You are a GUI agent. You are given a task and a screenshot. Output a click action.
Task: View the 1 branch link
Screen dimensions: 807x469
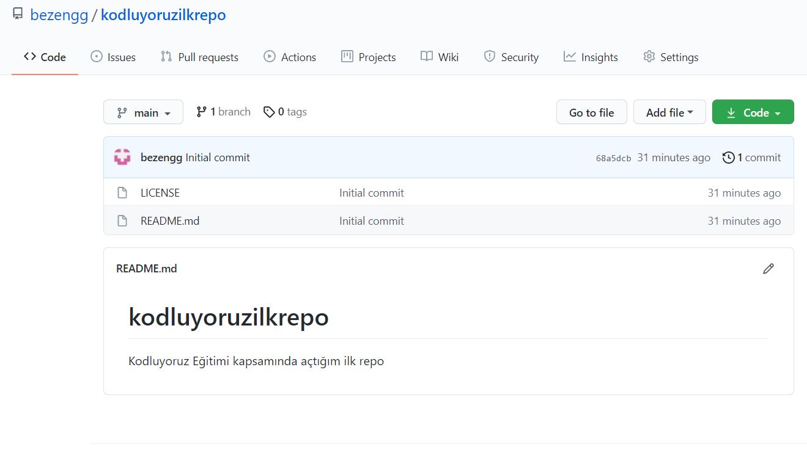(223, 112)
